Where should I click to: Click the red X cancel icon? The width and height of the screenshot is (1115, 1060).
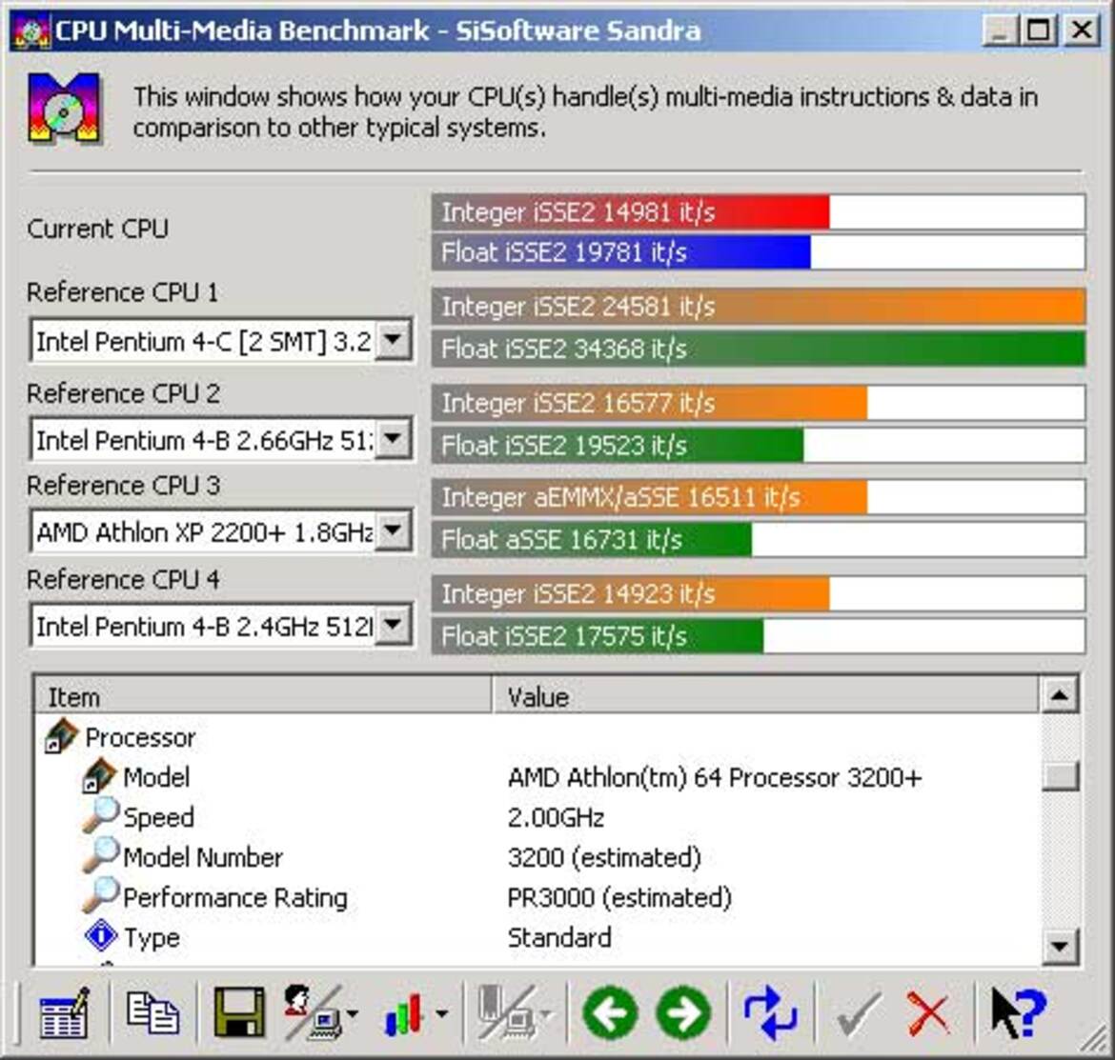(928, 1014)
